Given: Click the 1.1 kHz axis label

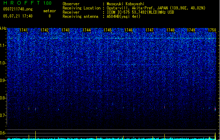Looking at the screenshot, I should point(3,45).
